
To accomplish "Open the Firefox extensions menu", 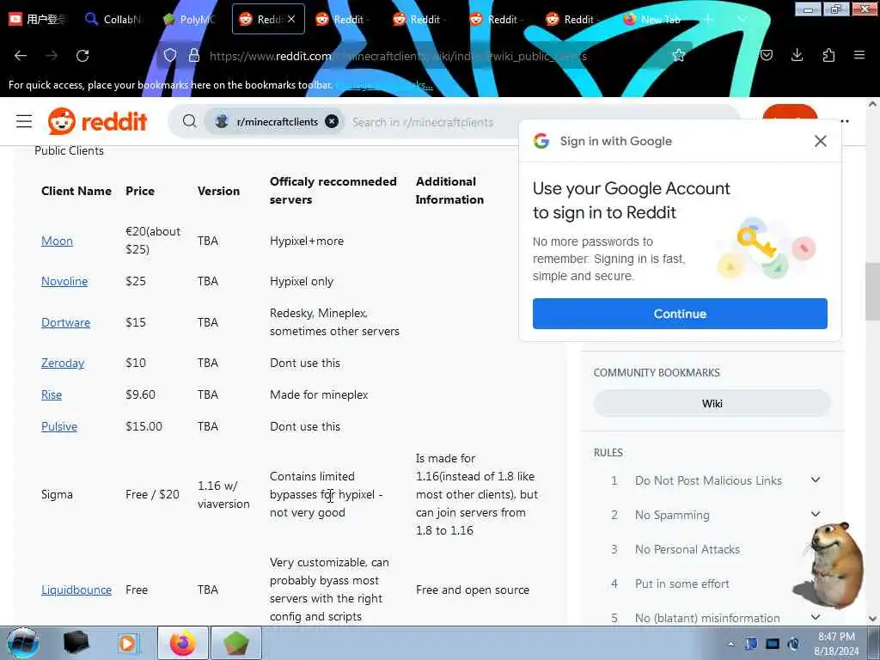I will coord(828,55).
